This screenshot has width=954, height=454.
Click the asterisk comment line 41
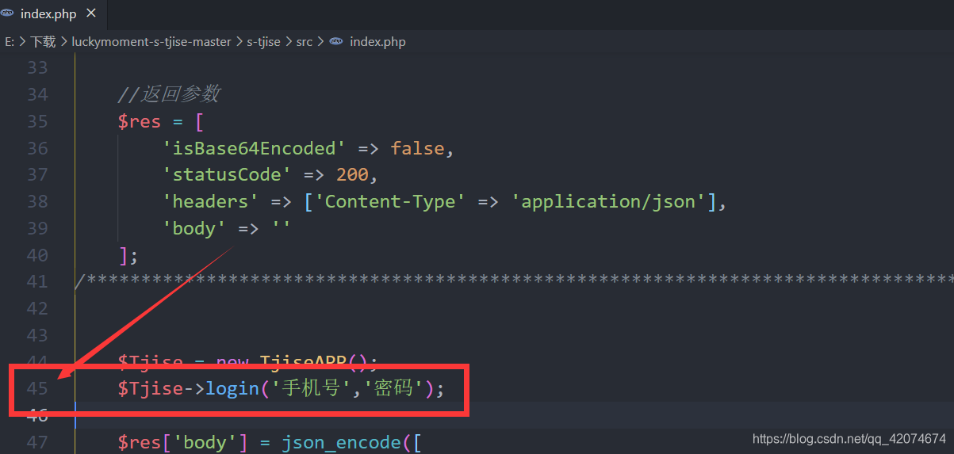(514, 281)
